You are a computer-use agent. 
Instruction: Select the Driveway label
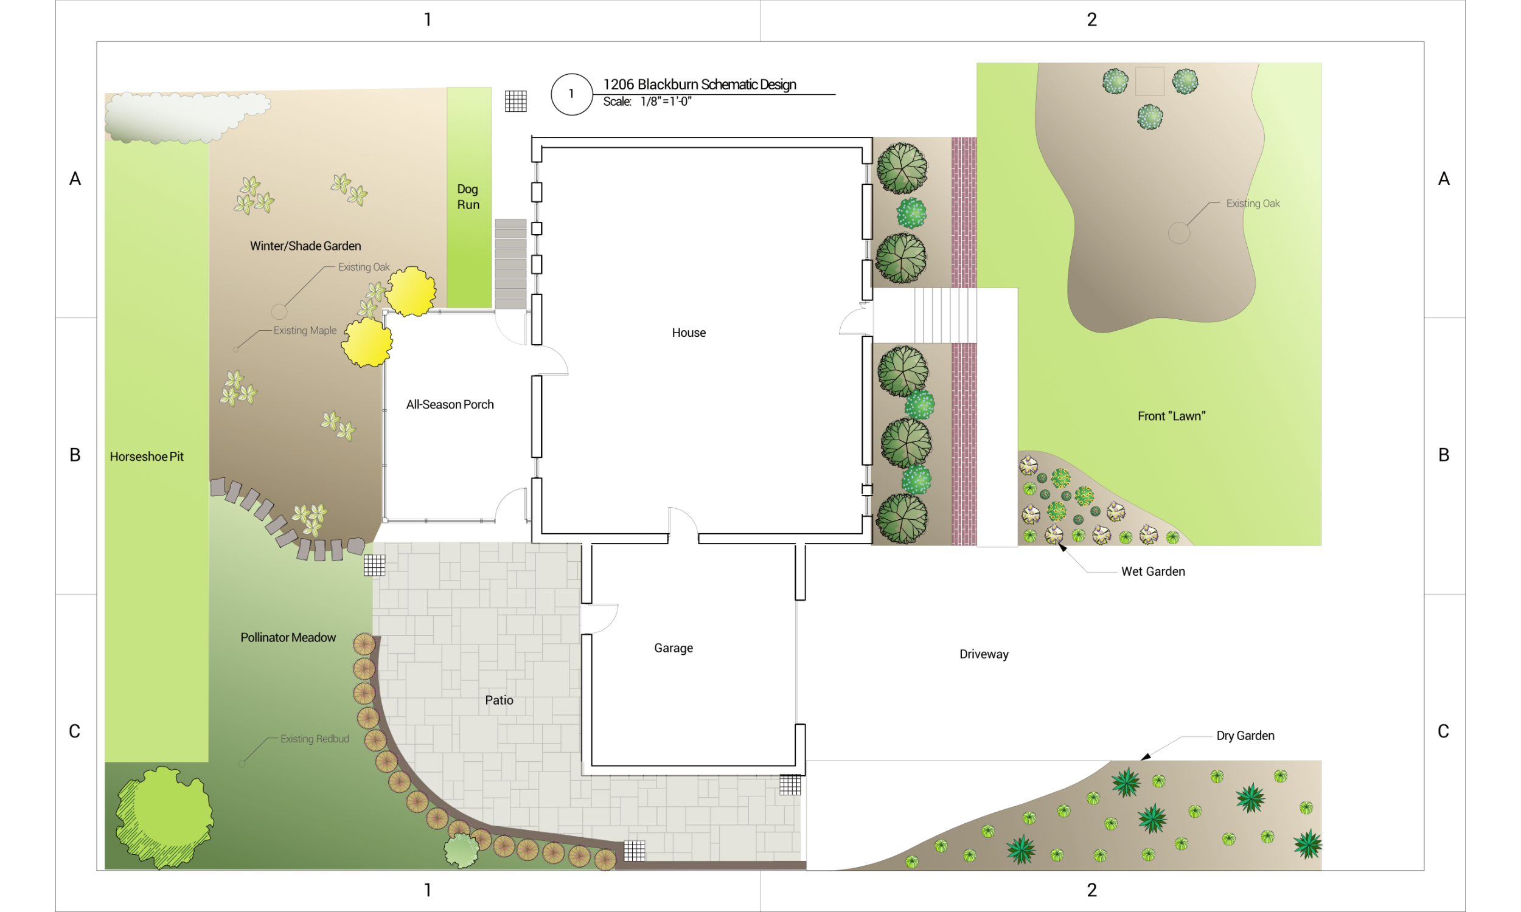tap(984, 654)
